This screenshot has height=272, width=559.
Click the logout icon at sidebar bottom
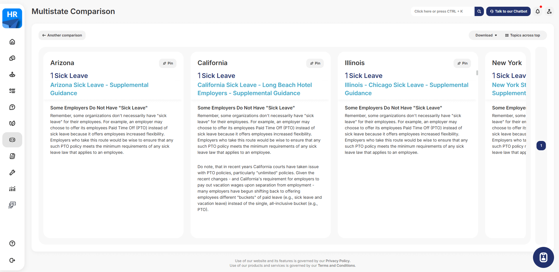tap(12, 260)
